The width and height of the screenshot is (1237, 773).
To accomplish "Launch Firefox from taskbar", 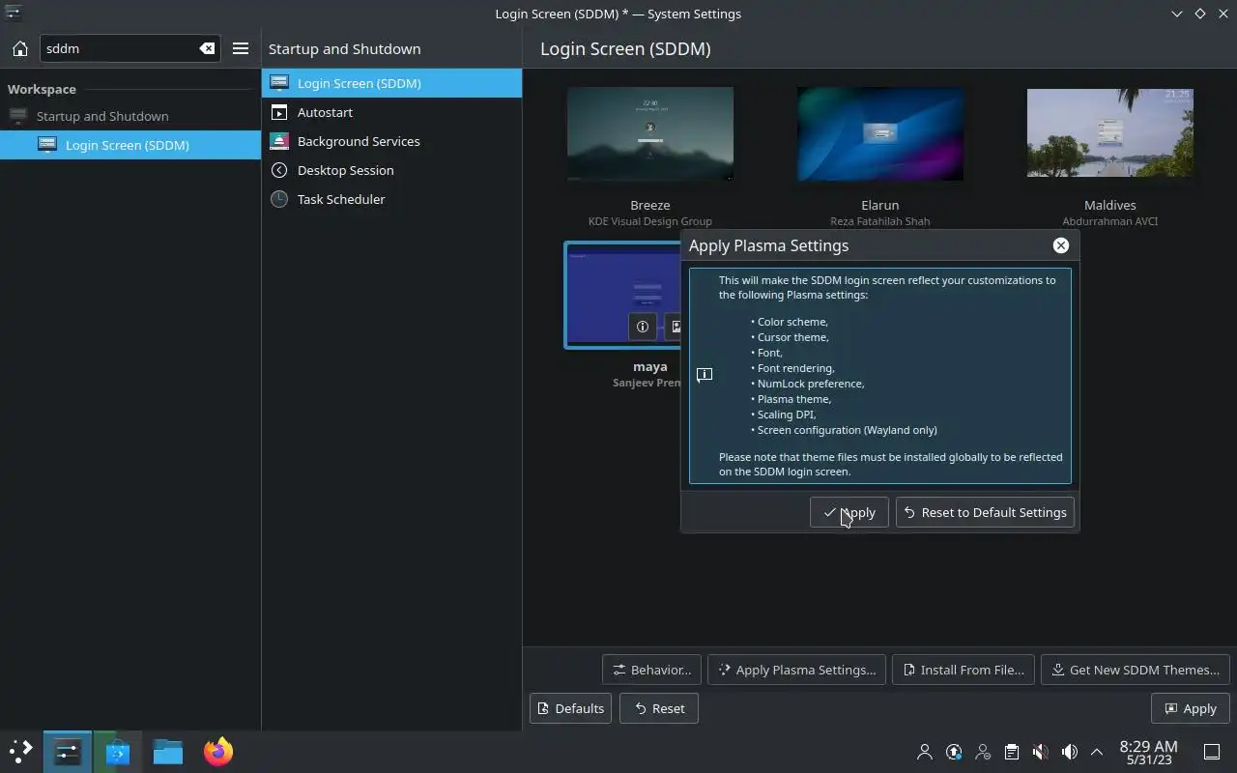I will point(218,751).
